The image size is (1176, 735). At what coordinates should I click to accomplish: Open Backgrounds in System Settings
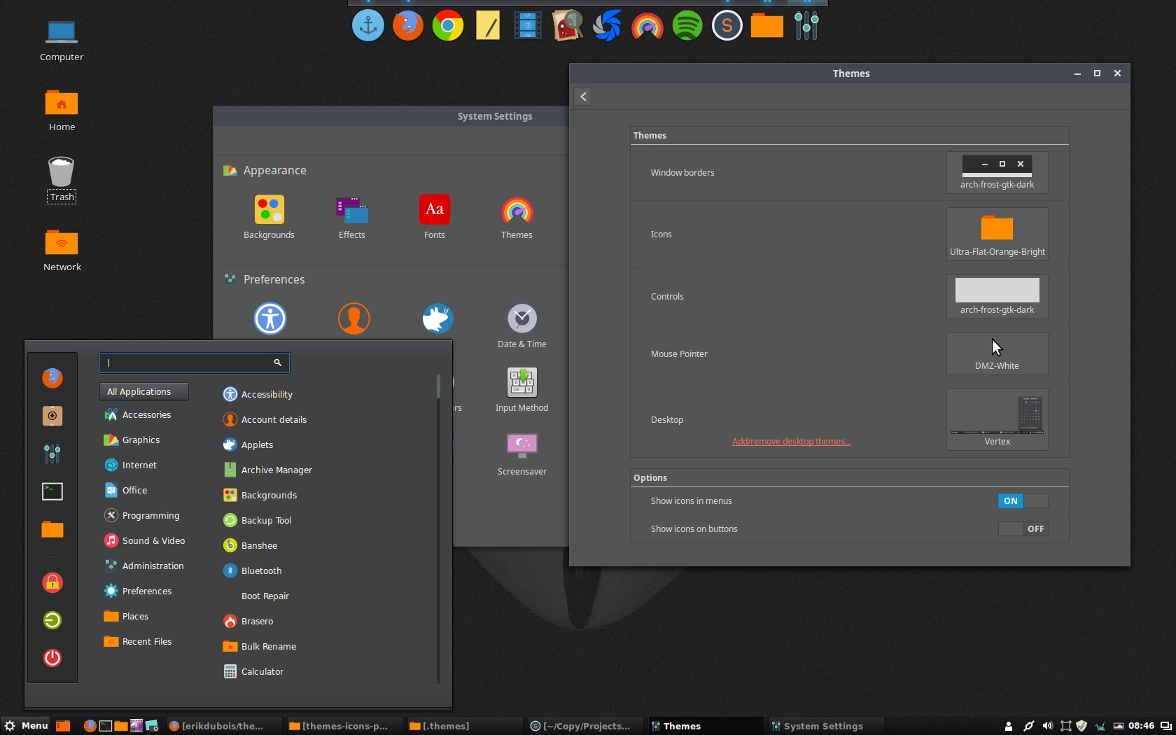tap(269, 217)
